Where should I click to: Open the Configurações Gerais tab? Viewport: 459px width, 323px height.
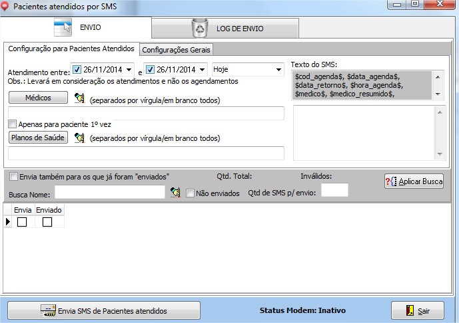point(177,50)
